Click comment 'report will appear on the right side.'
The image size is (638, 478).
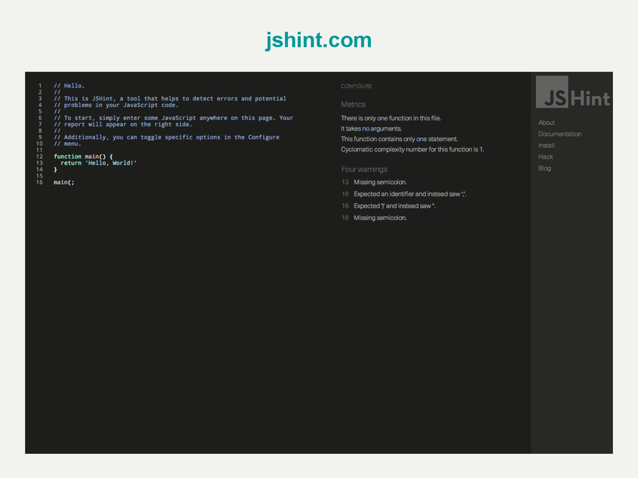(x=123, y=124)
